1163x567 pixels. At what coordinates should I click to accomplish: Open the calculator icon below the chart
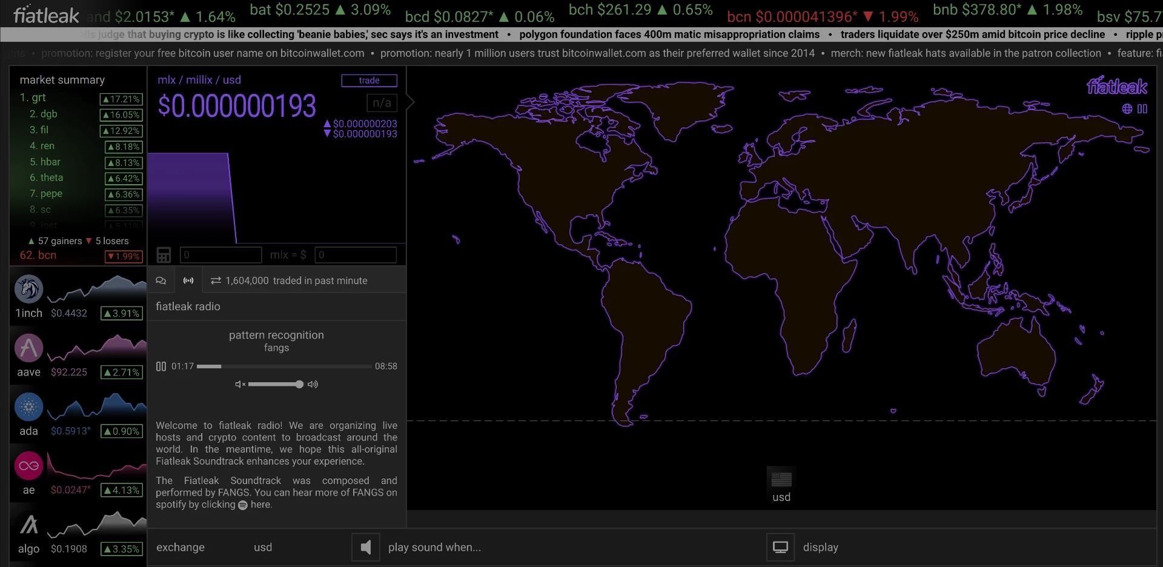(164, 255)
